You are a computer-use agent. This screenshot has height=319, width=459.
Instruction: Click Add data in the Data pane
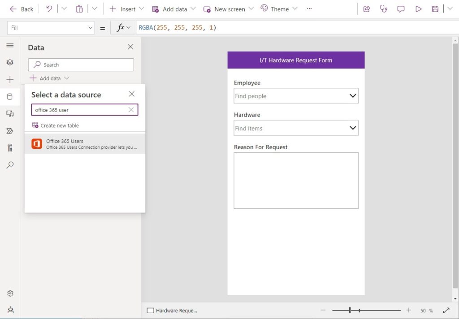pyautogui.click(x=49, y=78)
